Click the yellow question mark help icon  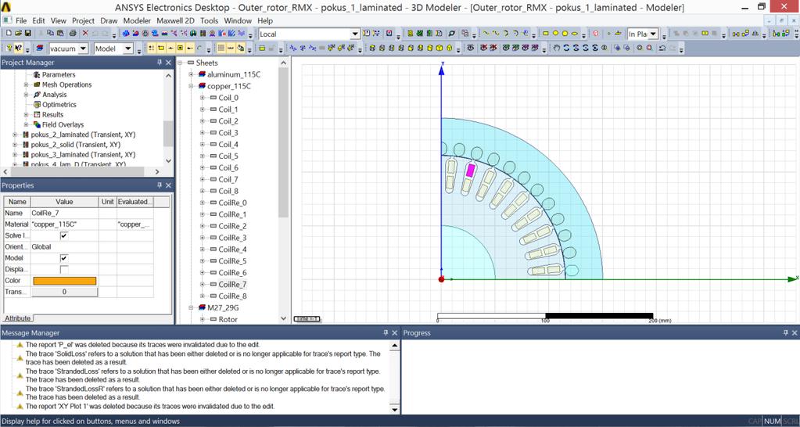coord(9,48)
